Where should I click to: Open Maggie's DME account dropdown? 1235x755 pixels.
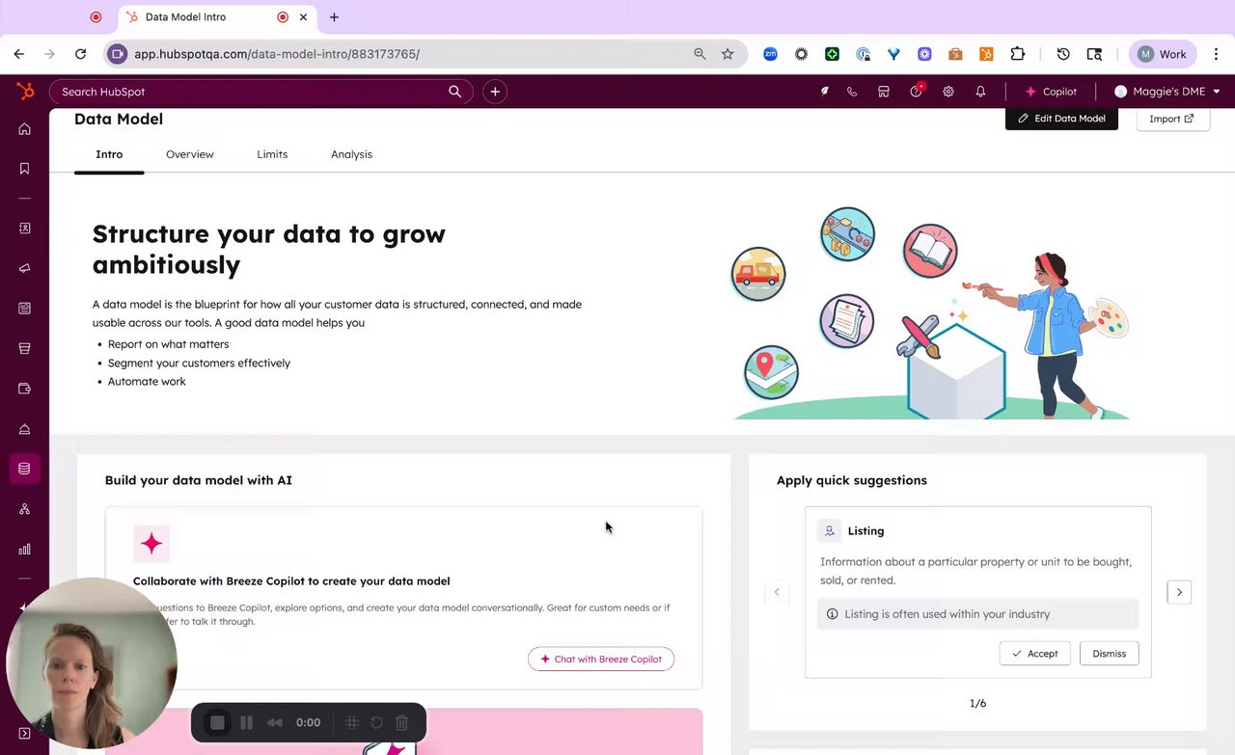coord(1167,92)
